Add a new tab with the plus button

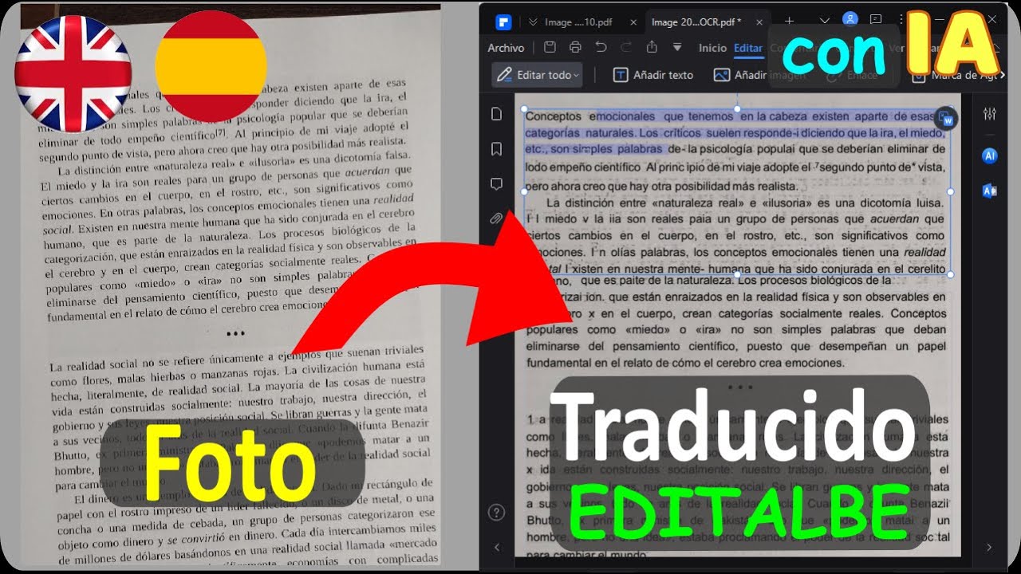[x=789, y=22]
